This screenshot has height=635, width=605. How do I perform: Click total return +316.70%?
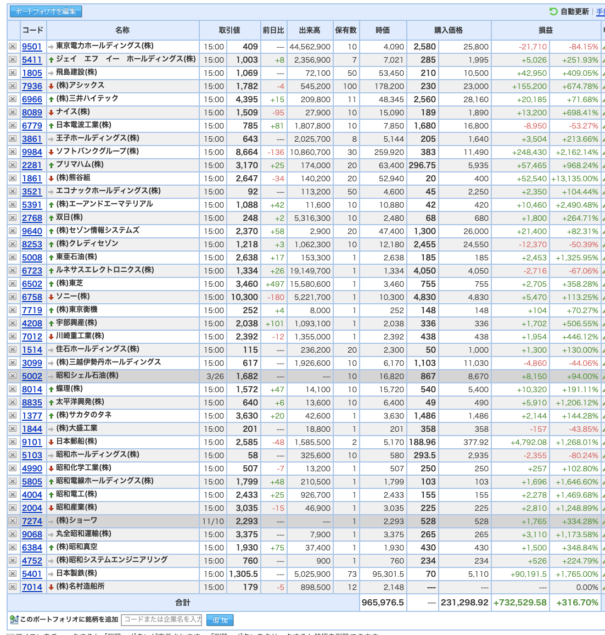[x=578, y=603]
